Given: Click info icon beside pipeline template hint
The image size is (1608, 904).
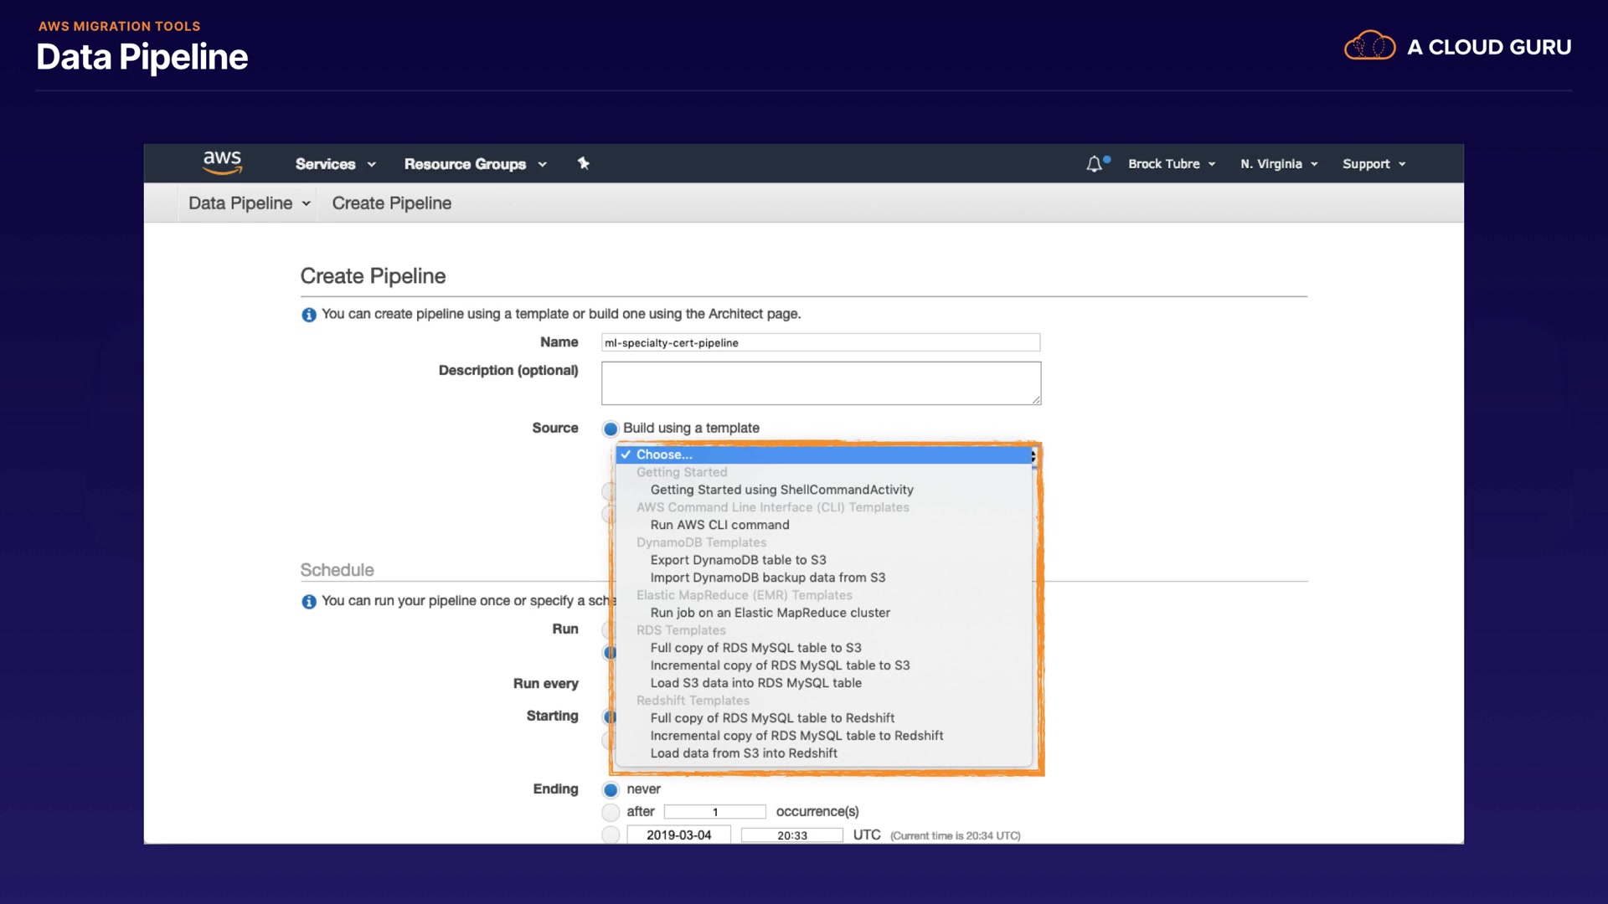Looking at the screenshot, I should [x=309, y=315].
